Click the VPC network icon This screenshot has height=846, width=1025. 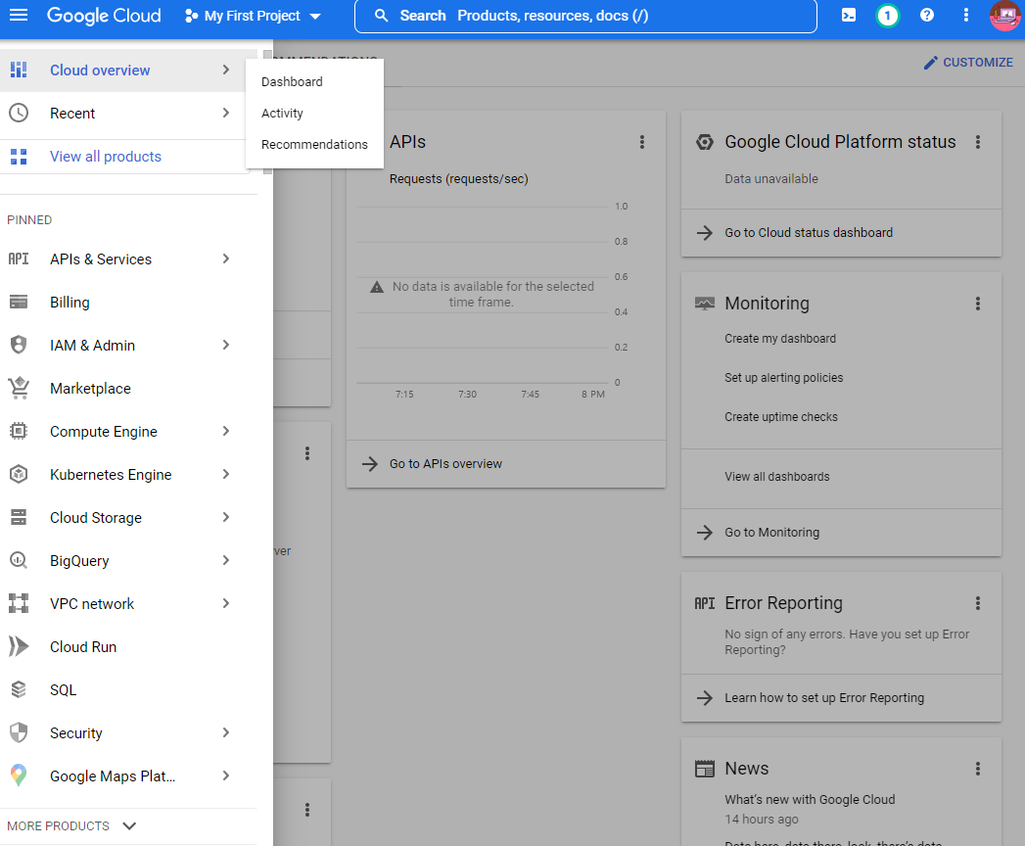[x=19, y=603]
